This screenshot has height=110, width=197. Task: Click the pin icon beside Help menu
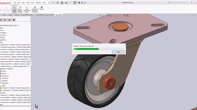coord(49,2)
